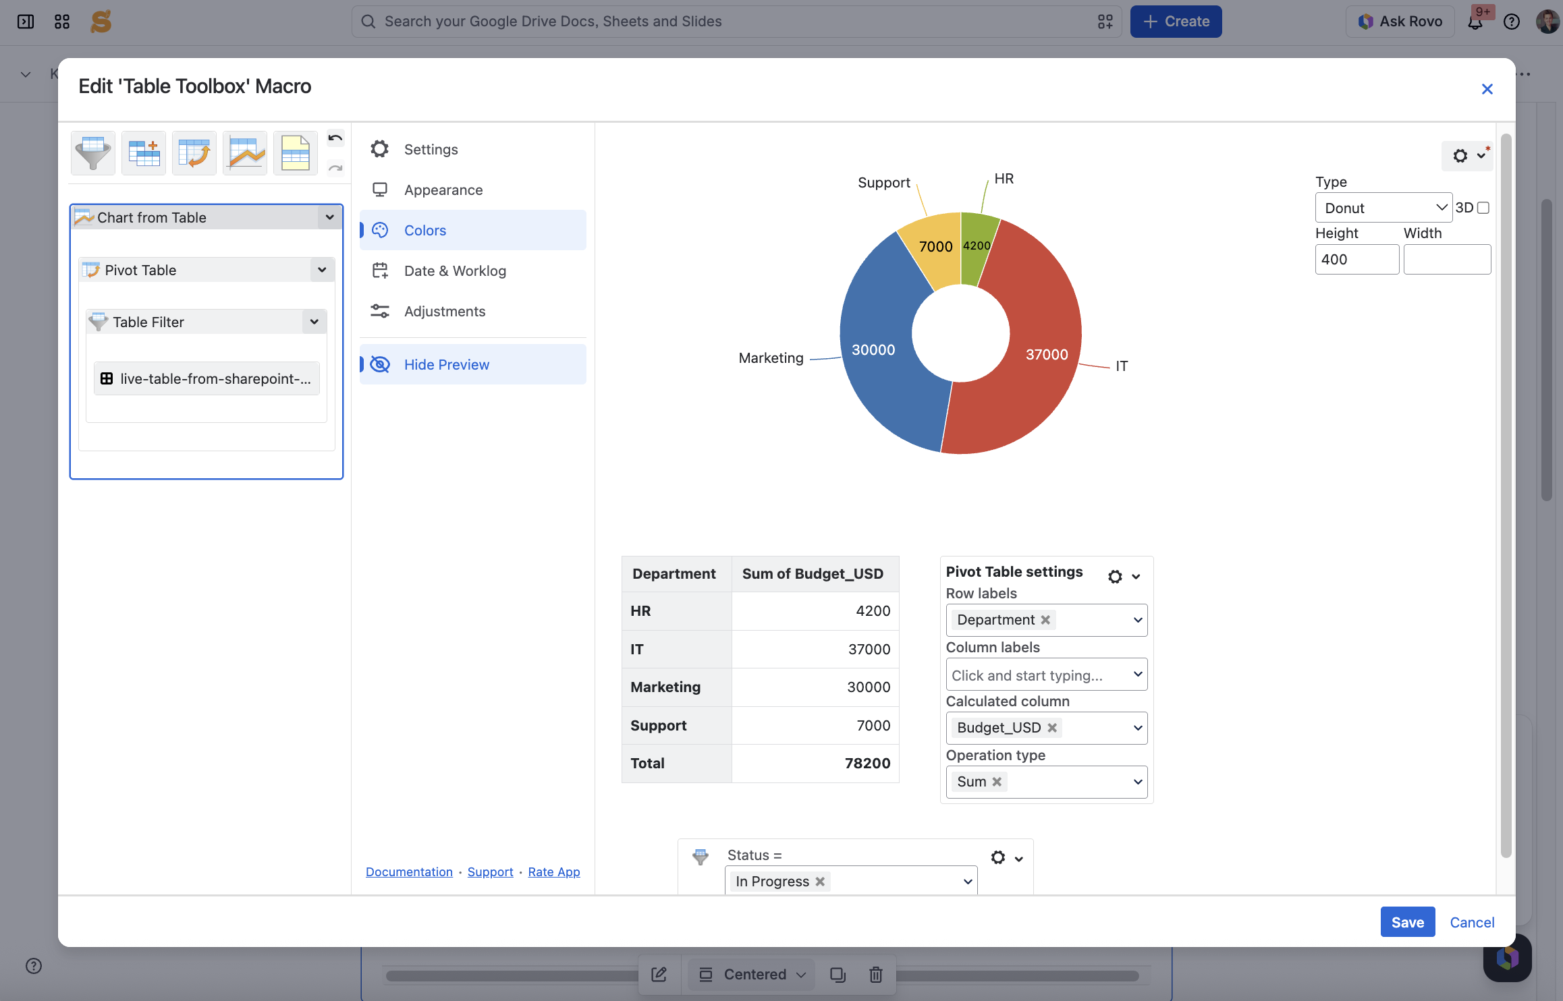Remove the Sum operation tag
The image size is (1563, 1001).
(997, 782)
